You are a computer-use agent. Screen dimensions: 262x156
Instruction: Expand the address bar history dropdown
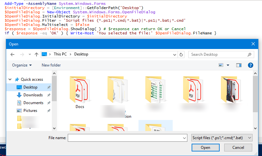[x=174, y=54]
